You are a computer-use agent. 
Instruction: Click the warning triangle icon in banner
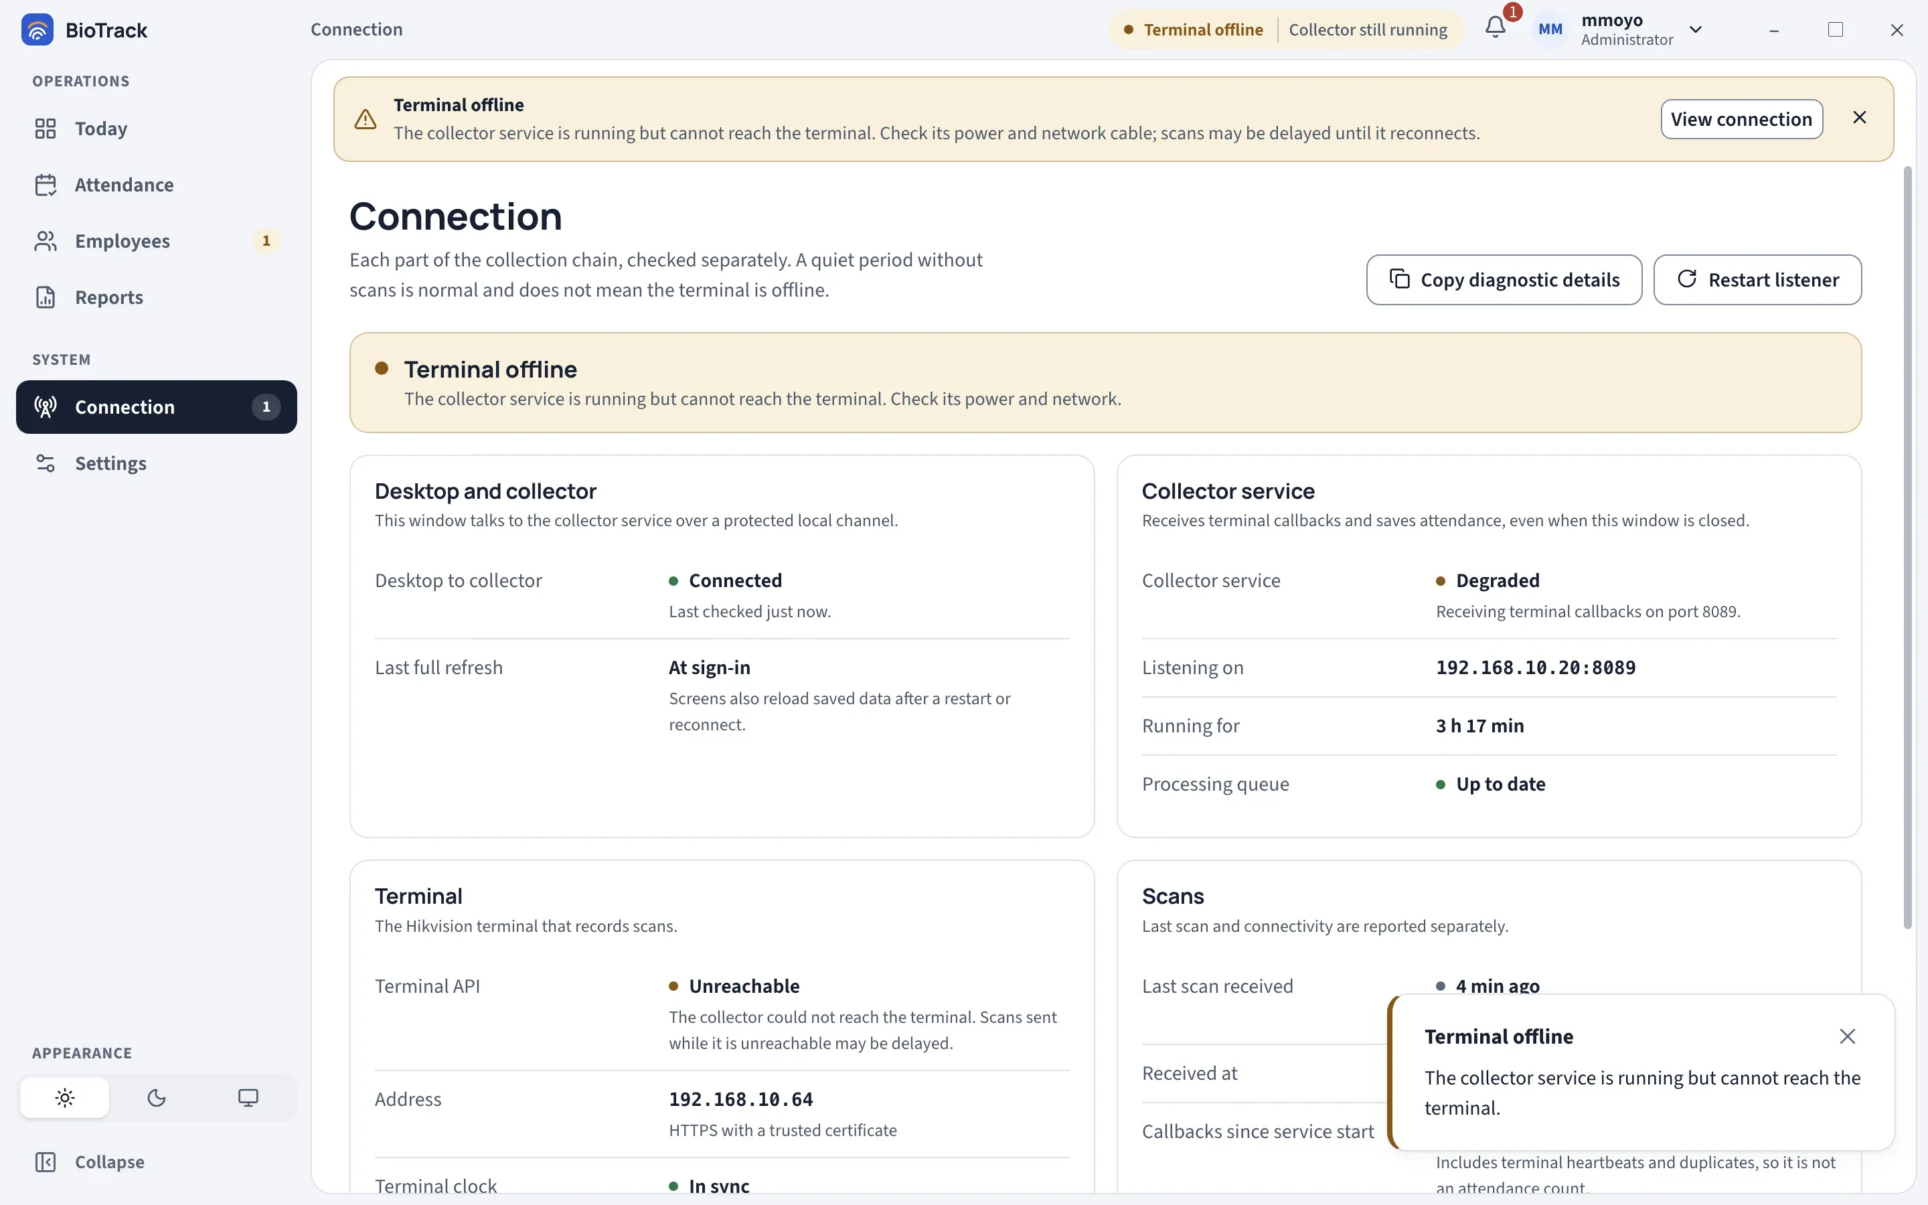[x=366, y=118]
